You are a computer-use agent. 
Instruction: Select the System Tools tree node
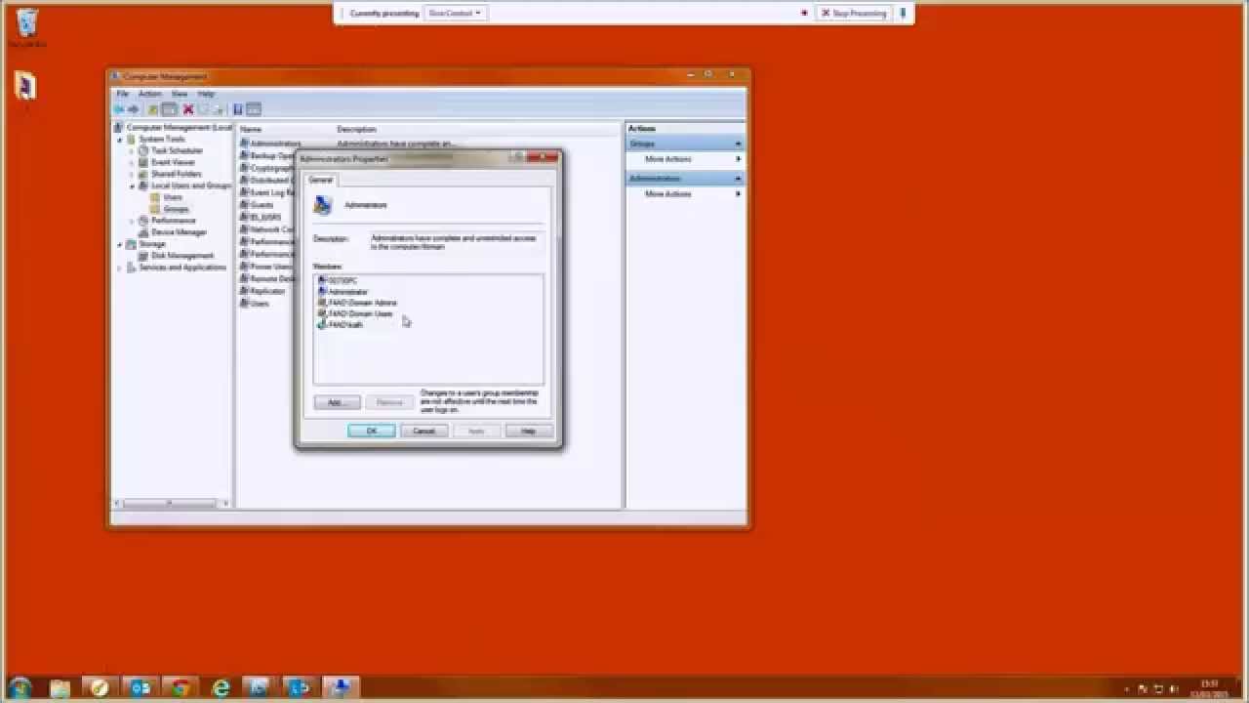tap(161, 139)
